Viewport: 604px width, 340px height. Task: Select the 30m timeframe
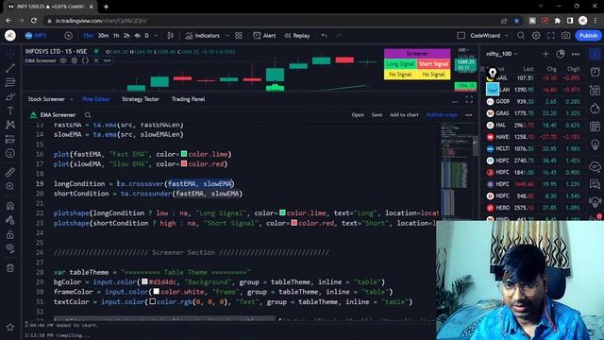pyautogui.click(x=103, y=36)
